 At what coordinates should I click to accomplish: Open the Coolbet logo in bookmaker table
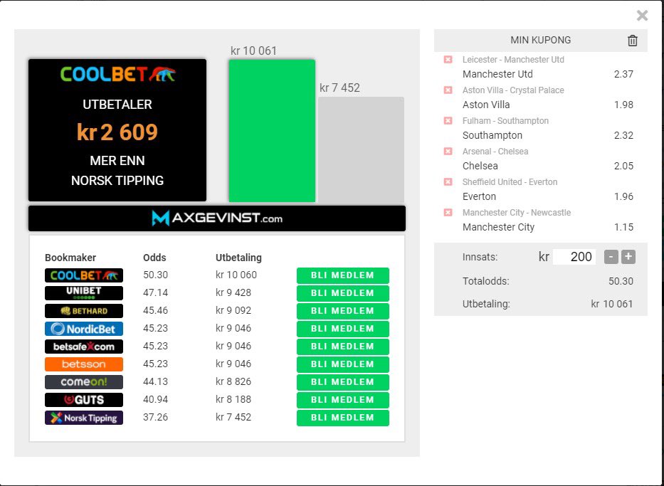click(84, 275)
